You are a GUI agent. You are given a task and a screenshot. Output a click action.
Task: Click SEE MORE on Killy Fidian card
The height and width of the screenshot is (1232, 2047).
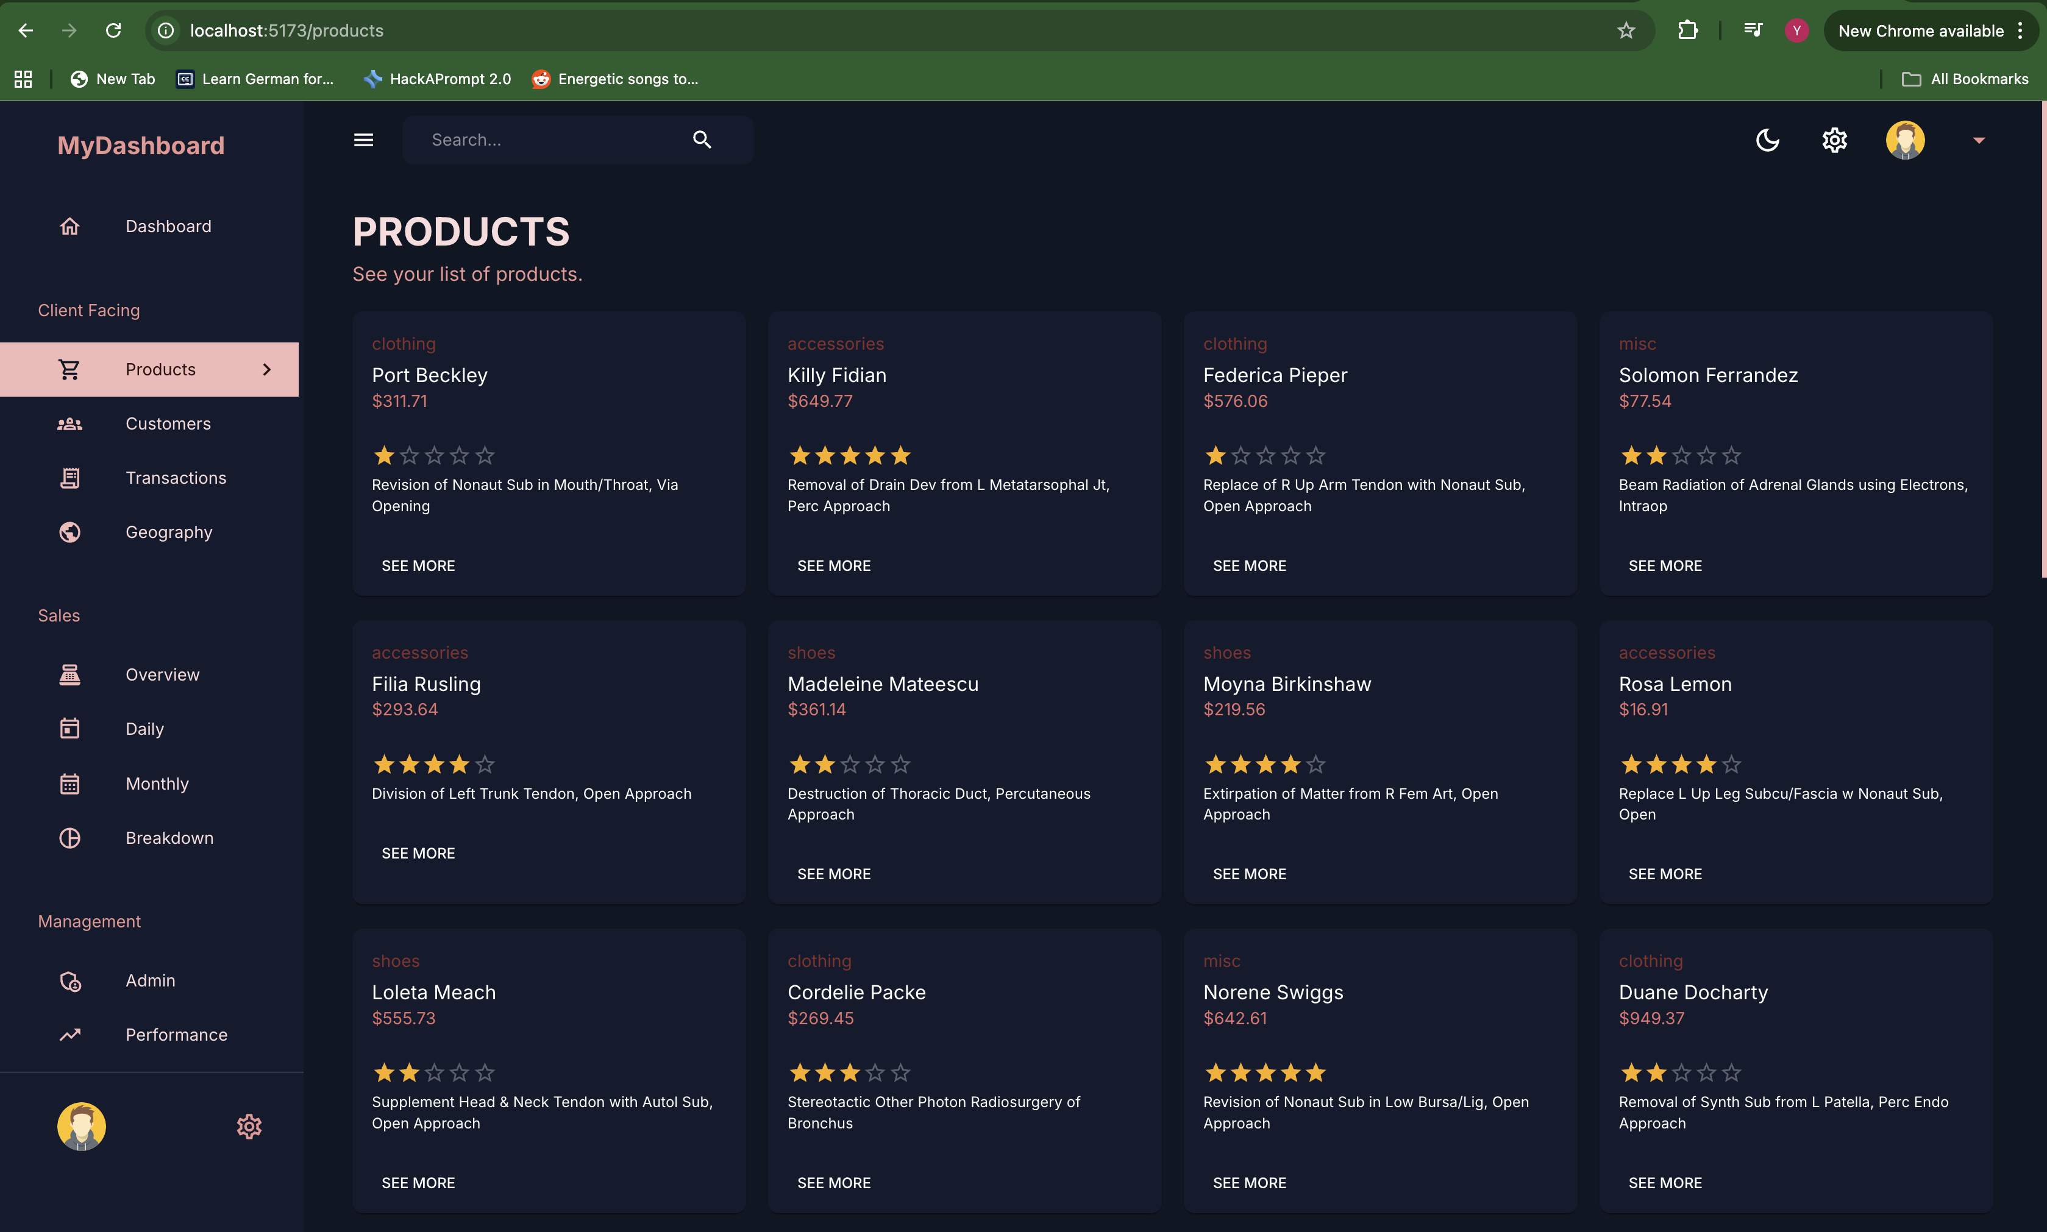[834, 565]
